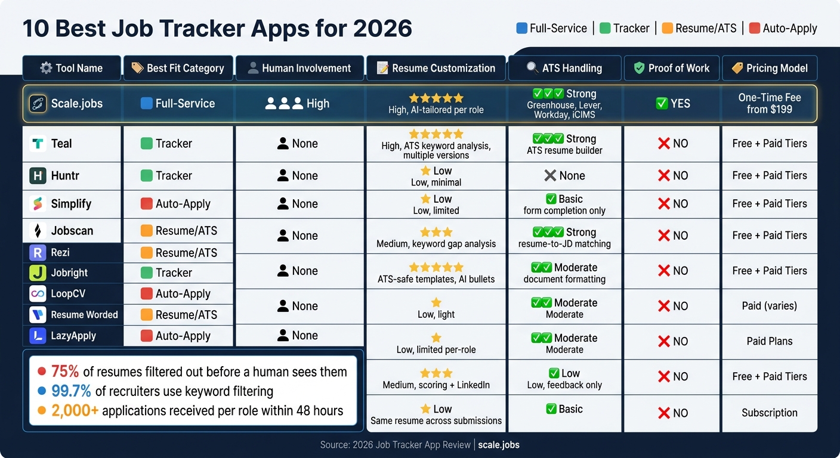Screen dimensions: 840x458
Task: Click the Teal logo icon
Action: (38, 144)
